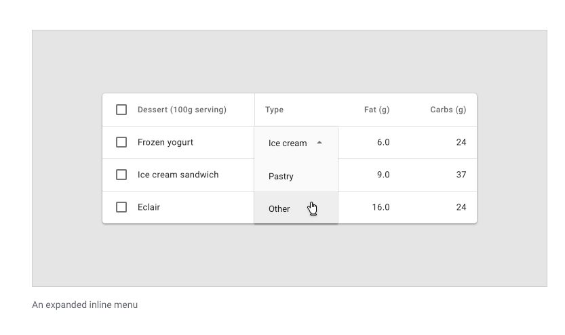The height and width of the screenshot is (335, 565).
Task: Pick the Other option in the menu
Action: [279, 208]
